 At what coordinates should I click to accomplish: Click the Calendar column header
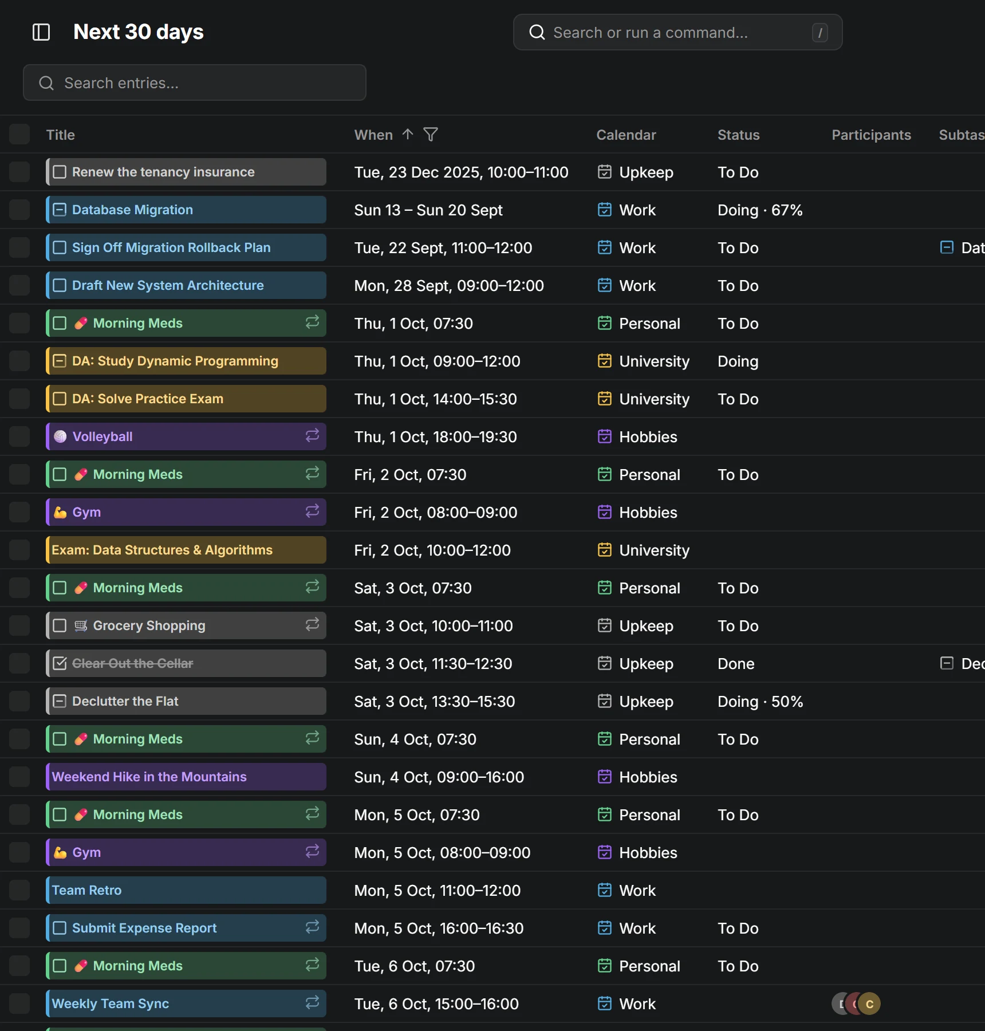pyautogui.click(x=626, y=135)
